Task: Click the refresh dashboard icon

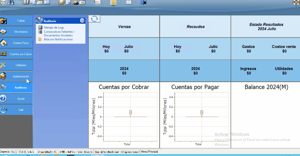Action: tap(95, 19)
